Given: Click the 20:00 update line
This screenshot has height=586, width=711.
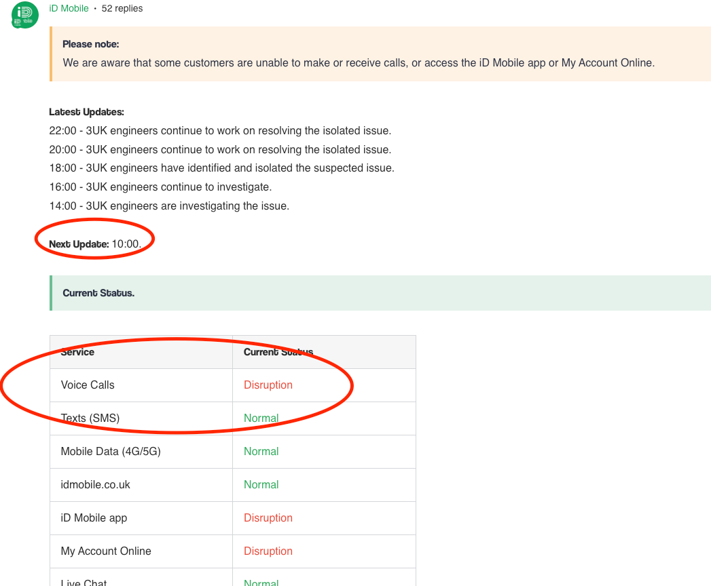Looking at the screenshot, I should click(220, 149).
